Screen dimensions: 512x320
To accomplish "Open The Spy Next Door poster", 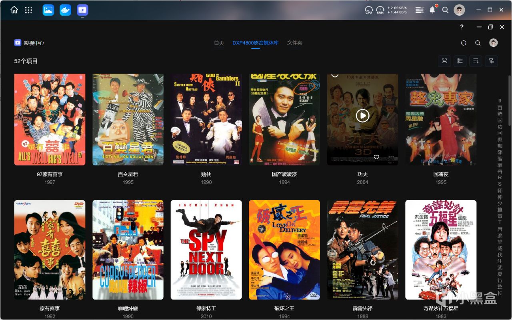I will 206,250.
